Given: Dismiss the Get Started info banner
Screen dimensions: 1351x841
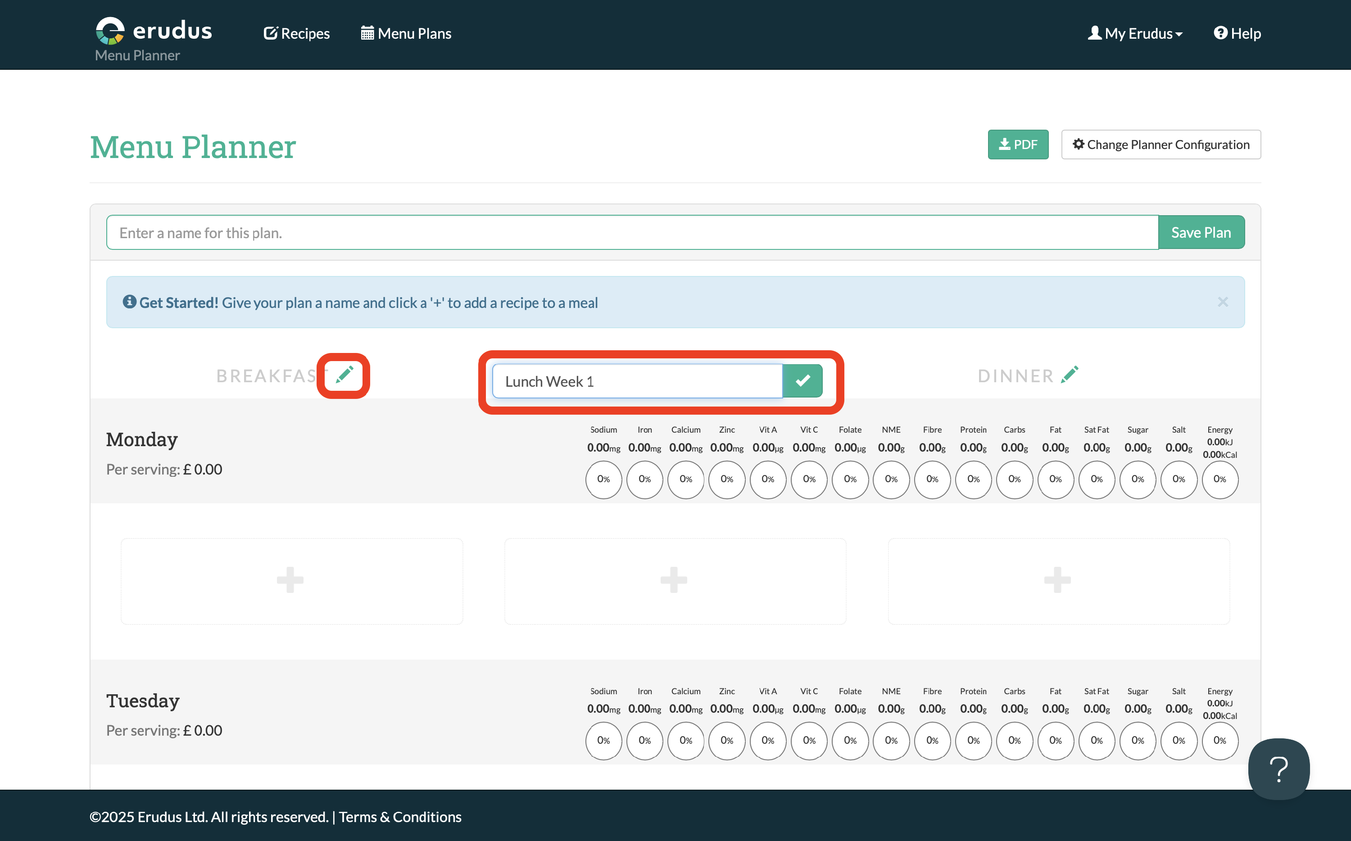Looking at the screenshot, I should pos(1222,302).
